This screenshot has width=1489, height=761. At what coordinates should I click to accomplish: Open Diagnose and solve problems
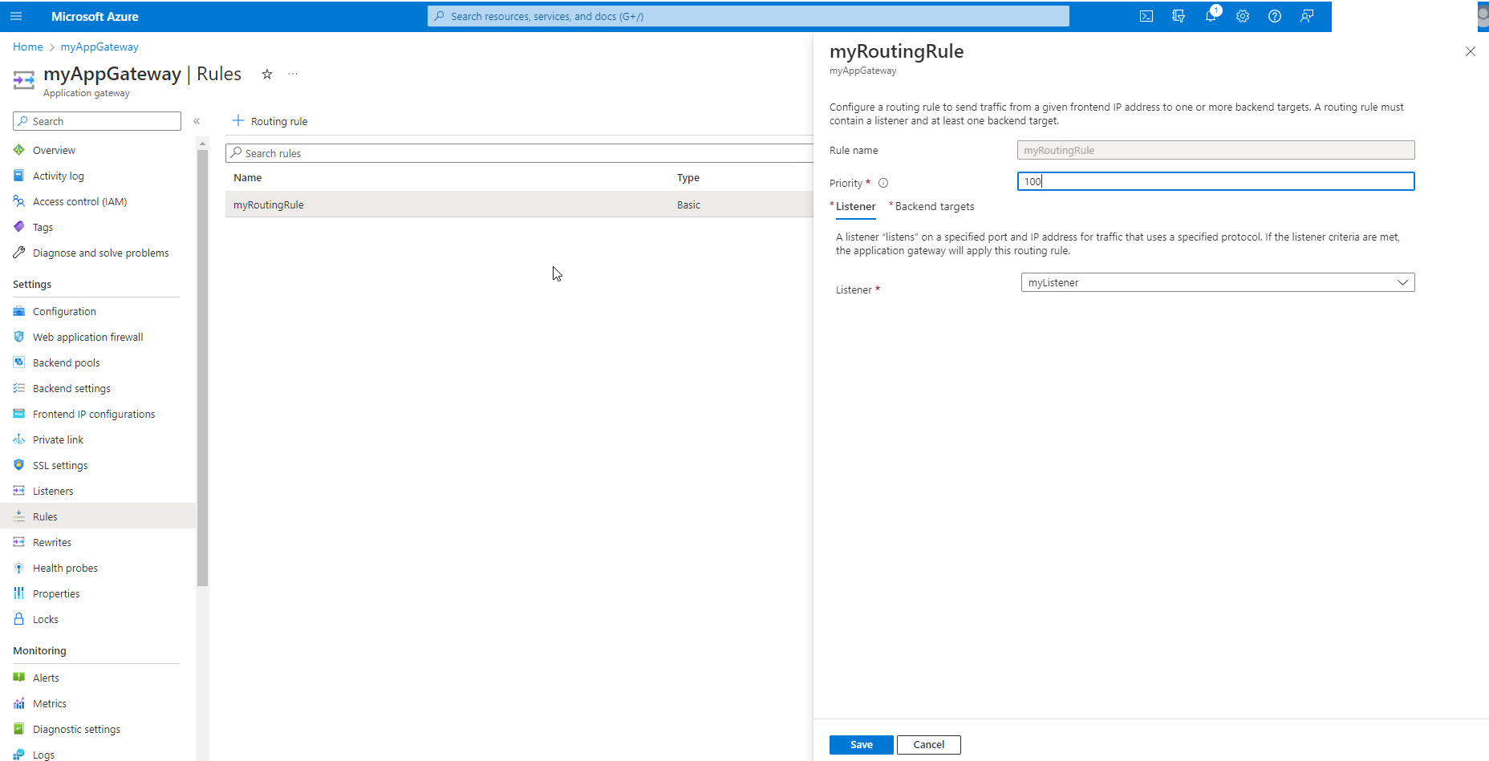click(x=100, y=253)
